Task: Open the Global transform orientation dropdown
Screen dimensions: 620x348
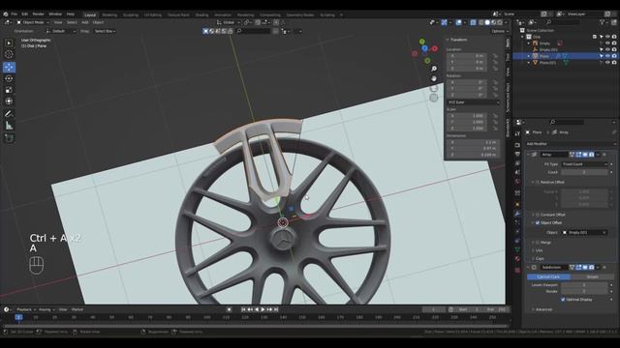Action: click(229, 22)
